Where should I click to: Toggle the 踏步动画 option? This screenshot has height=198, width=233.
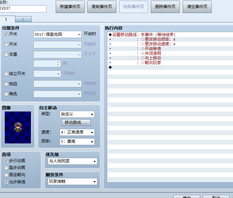(6, 168)
